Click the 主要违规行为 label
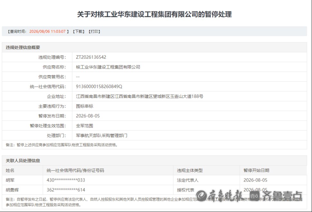The image size is (312, 212). click(x=52, y=106)
